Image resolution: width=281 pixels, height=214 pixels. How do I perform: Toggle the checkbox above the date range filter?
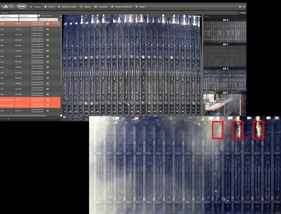coord(39,17)
